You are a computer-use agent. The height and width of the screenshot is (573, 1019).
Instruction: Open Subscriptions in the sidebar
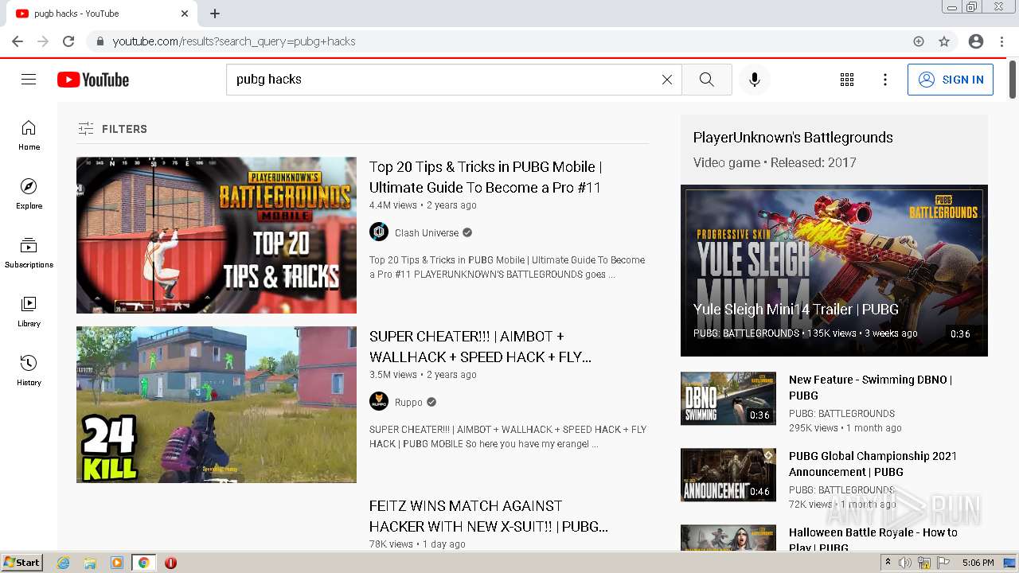(x=29, y=253)
